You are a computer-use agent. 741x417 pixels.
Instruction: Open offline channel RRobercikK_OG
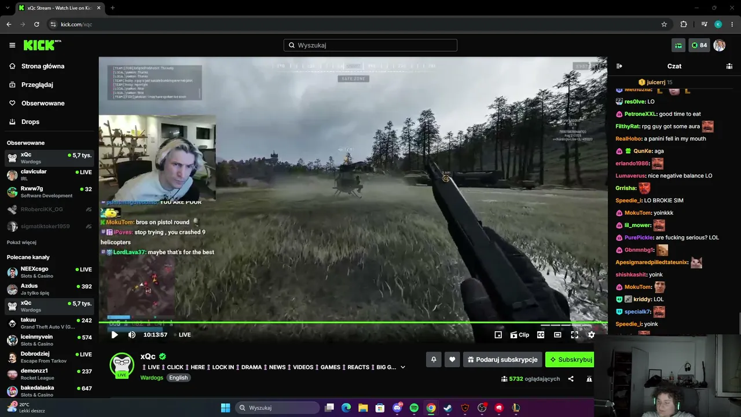(x=49, y=209)
